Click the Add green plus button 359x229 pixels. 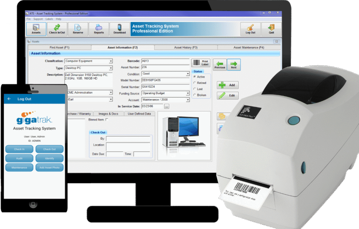click(x=228, y=85)
